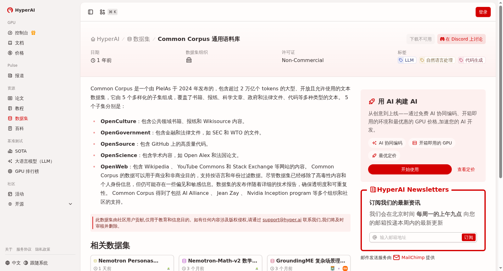Click the support@hyper.ai email link
This screenshot has width=503, height=271.
[282, 220]
